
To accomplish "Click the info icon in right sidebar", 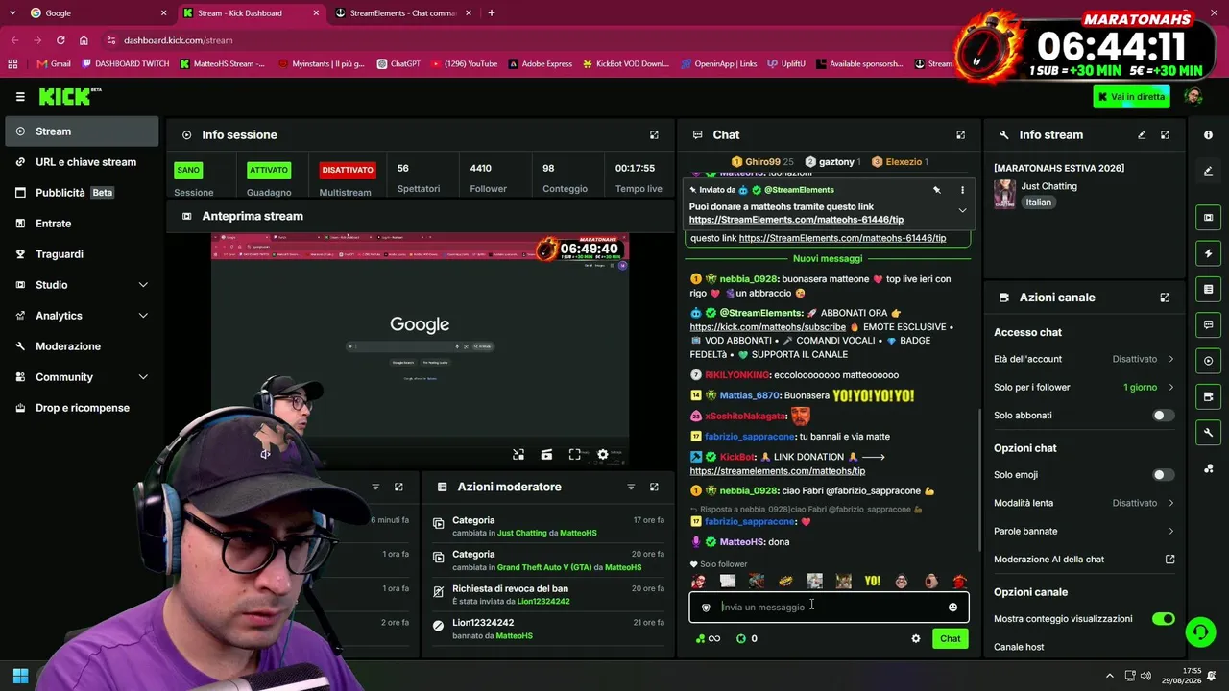I will tap(1208, 135).
